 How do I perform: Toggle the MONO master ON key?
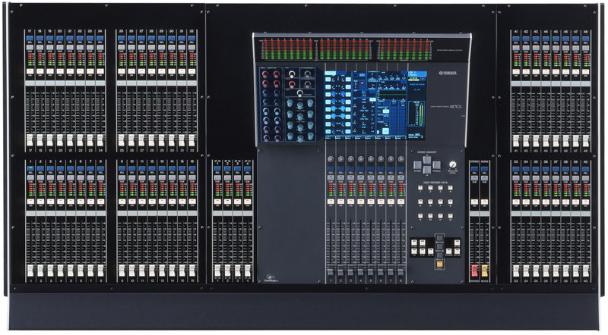click(x=484, y=202)
